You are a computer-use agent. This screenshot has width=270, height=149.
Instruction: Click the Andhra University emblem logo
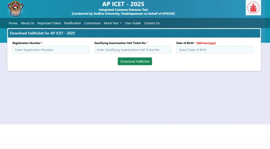[x=15, y=9]
